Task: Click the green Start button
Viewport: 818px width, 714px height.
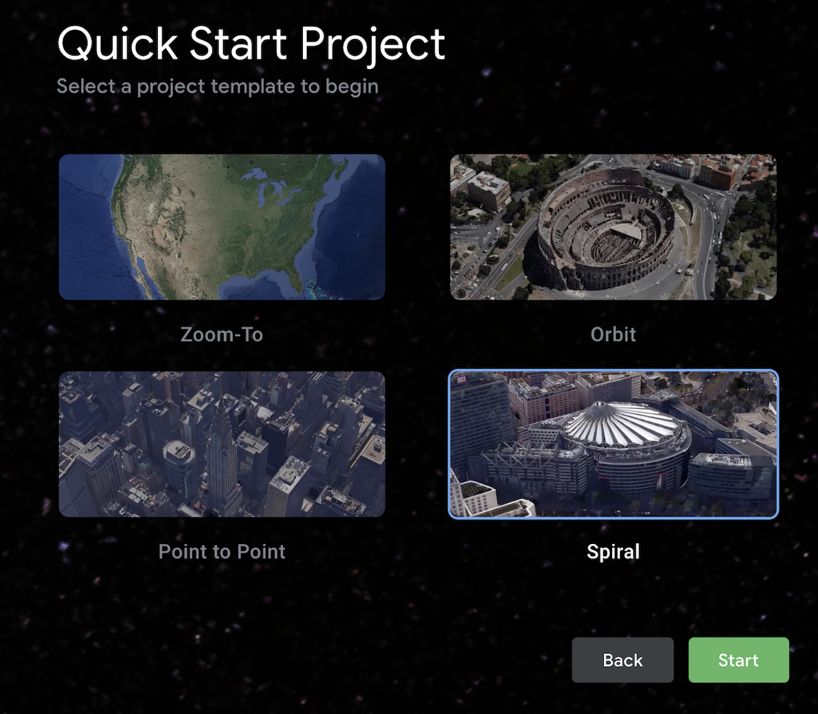Action: [x=739, y=660]
